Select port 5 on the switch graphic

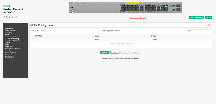tap(130, 6)
